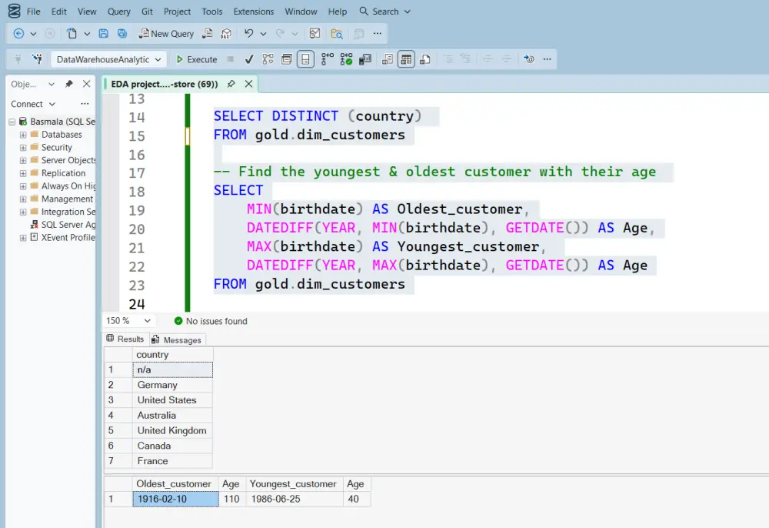
Task: Open the Query menu
Action: point(119,12)
